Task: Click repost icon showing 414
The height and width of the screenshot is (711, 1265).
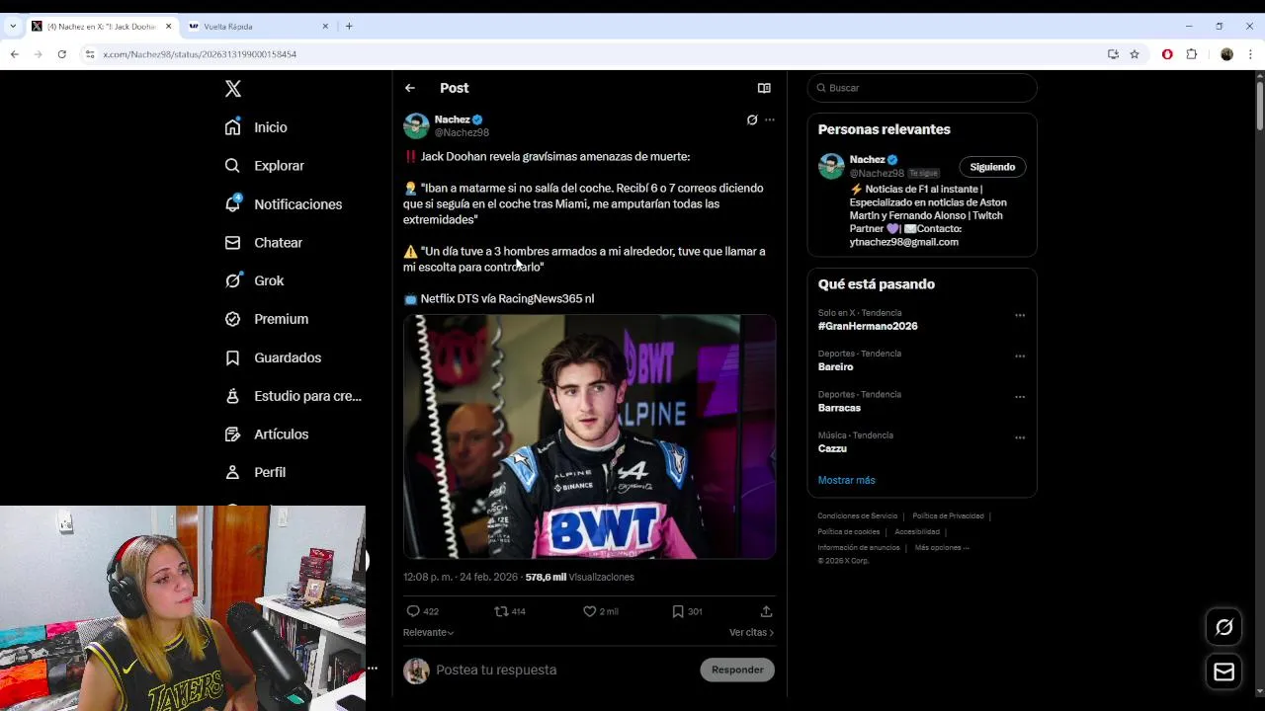Action: click(x=510, y=611)
